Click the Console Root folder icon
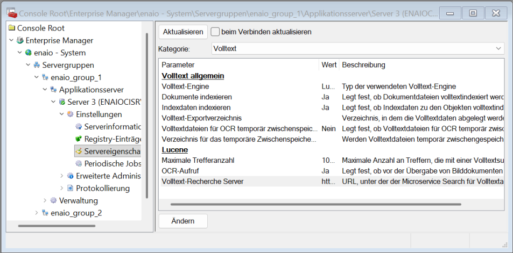The height and width of the screenshot is (253, 513). [x=11, y=28]
